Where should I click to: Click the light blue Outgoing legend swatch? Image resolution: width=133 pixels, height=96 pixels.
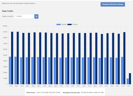[59, 24]
